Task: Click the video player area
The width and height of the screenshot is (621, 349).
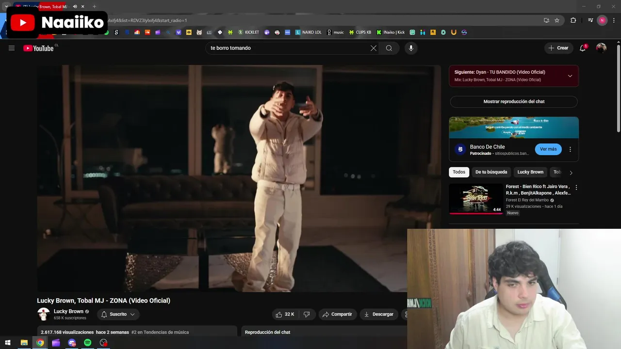Action: [x=239, y=178]
